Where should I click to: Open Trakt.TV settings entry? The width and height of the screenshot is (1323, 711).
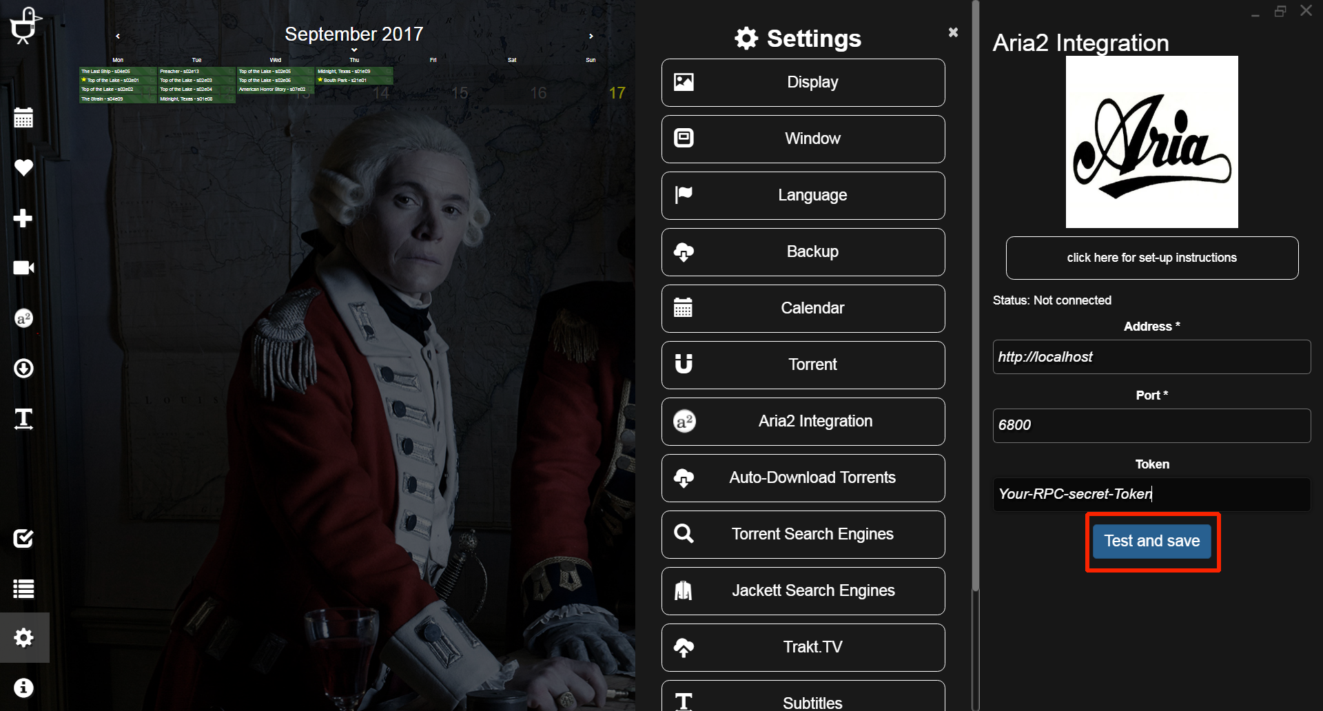tap(803, 648)
